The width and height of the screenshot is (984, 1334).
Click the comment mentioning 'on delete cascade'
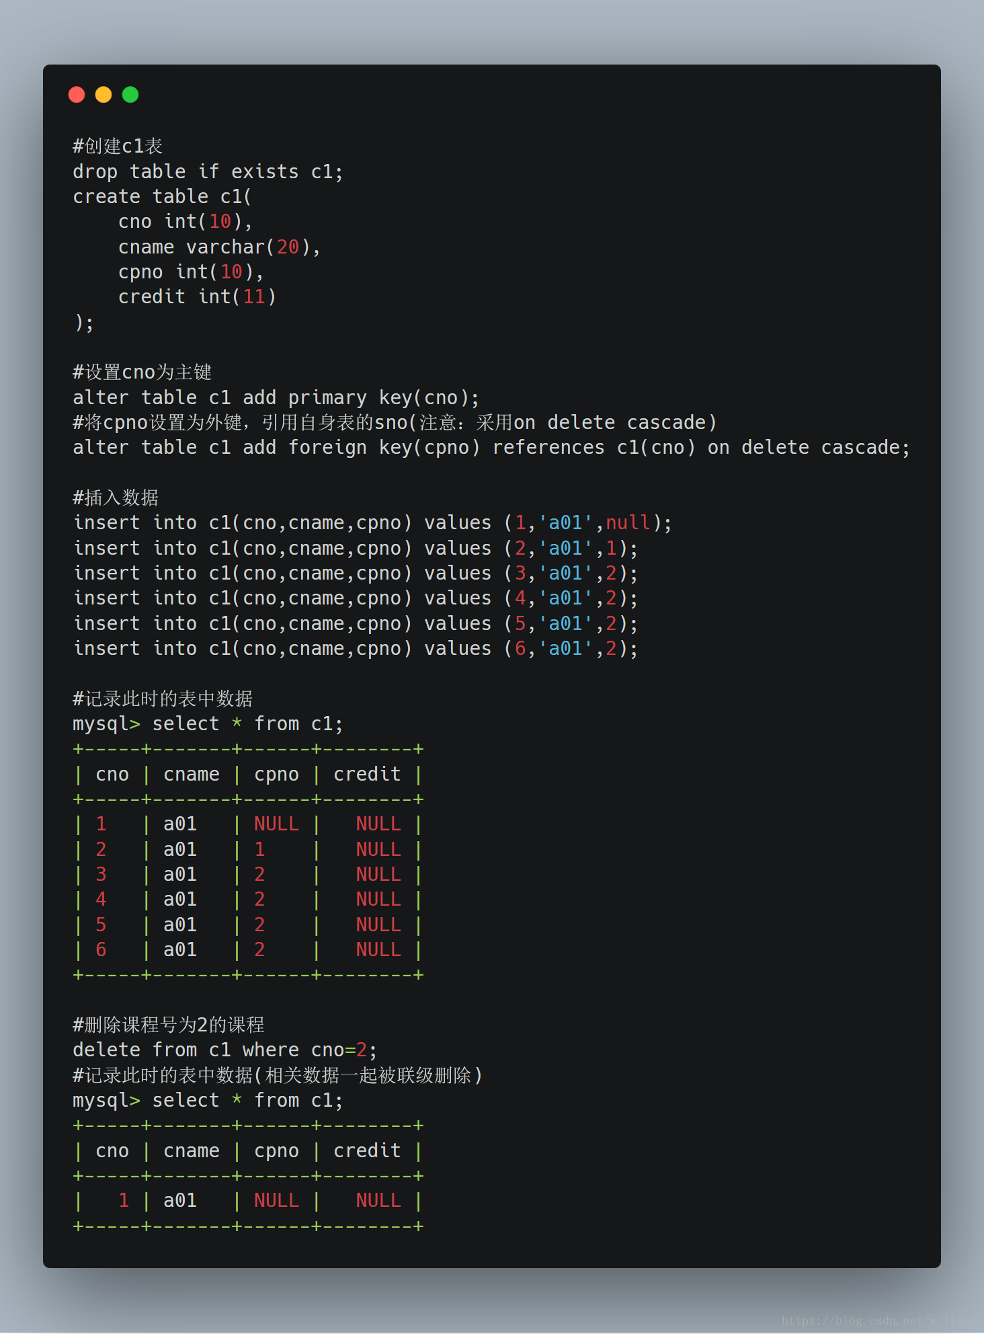(x=395, y=422)
